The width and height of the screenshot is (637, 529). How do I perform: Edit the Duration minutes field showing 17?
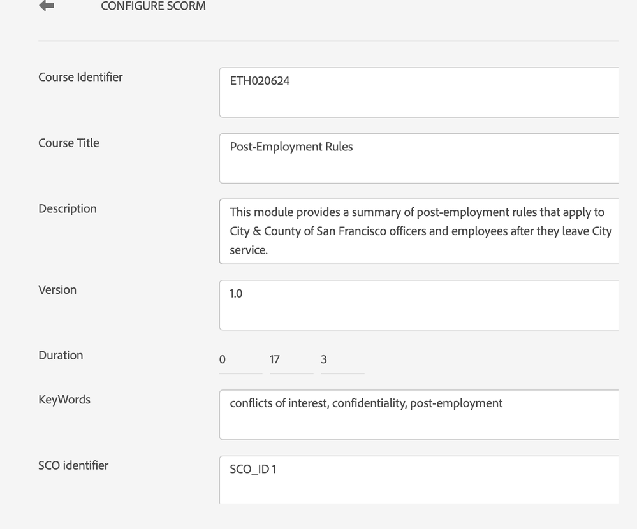click(291, 360)
